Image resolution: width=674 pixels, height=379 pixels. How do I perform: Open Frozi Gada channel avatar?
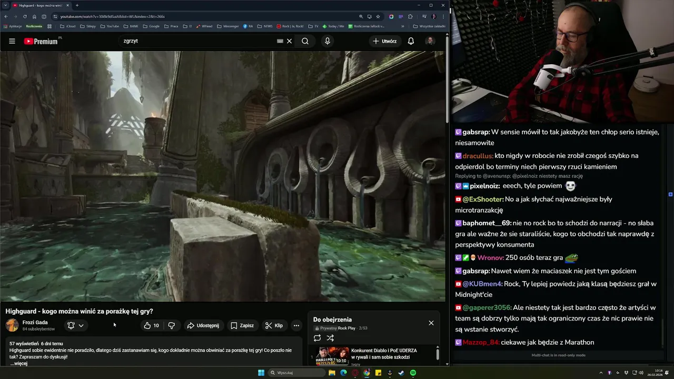coord(12,325)
